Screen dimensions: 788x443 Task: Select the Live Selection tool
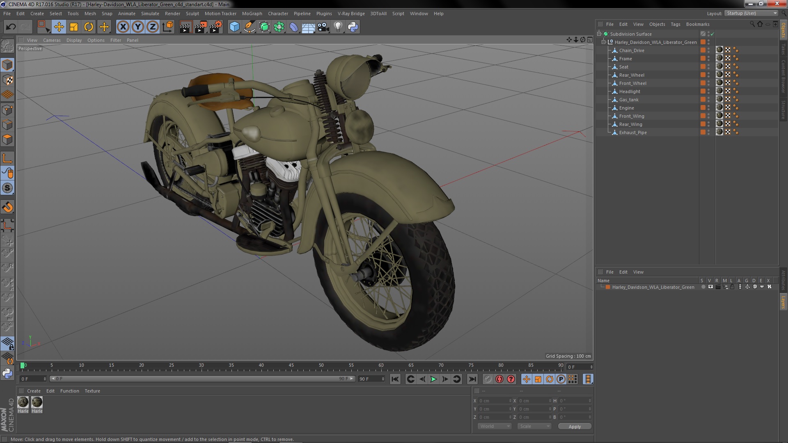[44, 27]
